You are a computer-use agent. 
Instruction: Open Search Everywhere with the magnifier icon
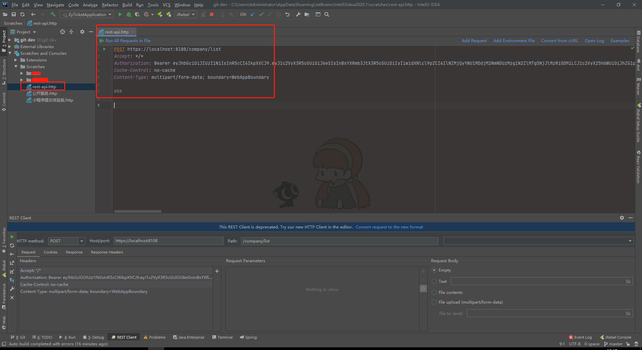[x=327, y=14]
